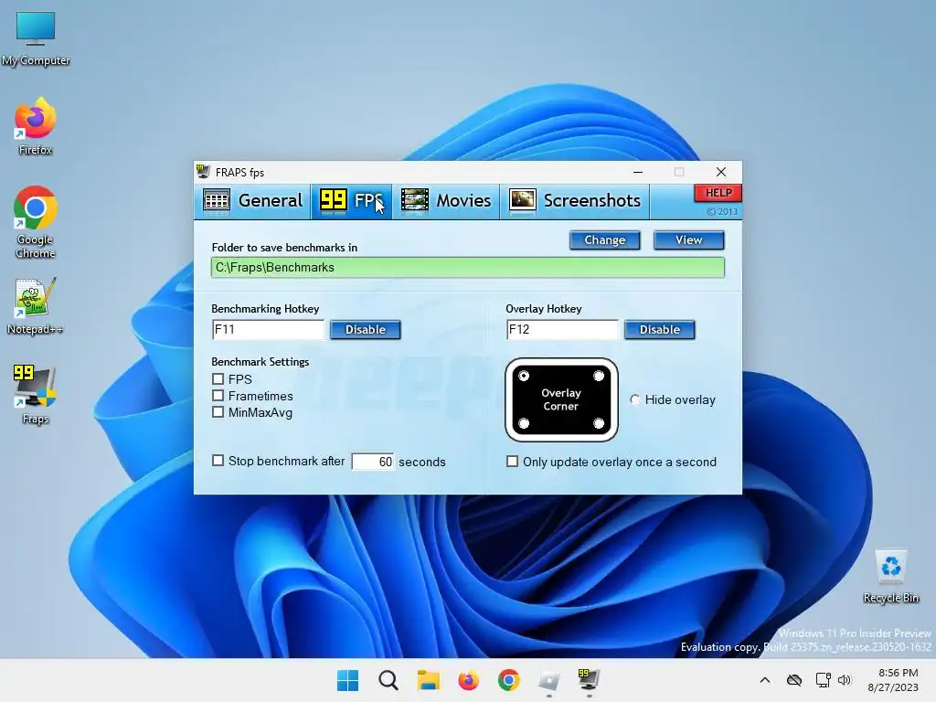936x702 pixels.
Task: Select top-left overlay corner
Action: 524,376
